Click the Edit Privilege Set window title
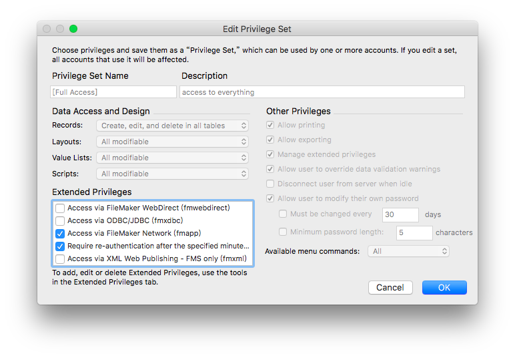515x358 pixels. (x=257, y=29)
